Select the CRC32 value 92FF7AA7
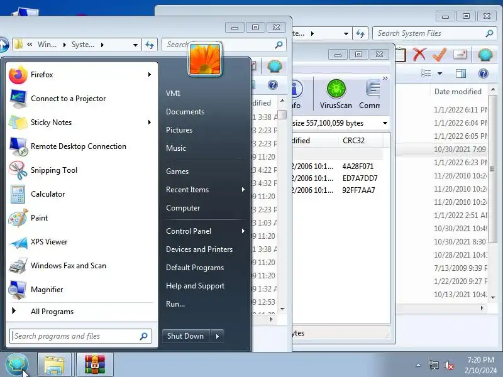Screen dimensions: 503x377 point(358,190)
